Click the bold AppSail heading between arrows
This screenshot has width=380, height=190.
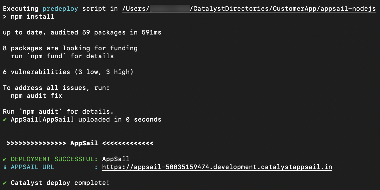click(84, 143)
